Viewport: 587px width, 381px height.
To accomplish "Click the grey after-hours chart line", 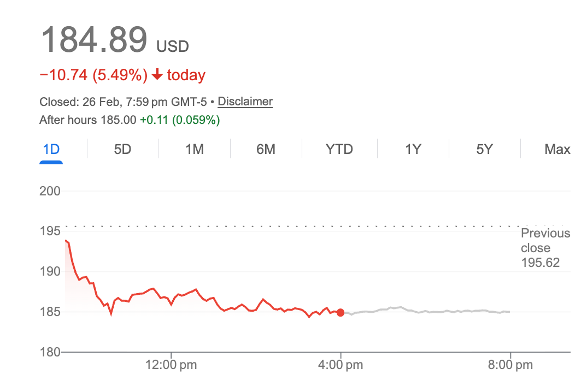I will (x=426, y=310).
